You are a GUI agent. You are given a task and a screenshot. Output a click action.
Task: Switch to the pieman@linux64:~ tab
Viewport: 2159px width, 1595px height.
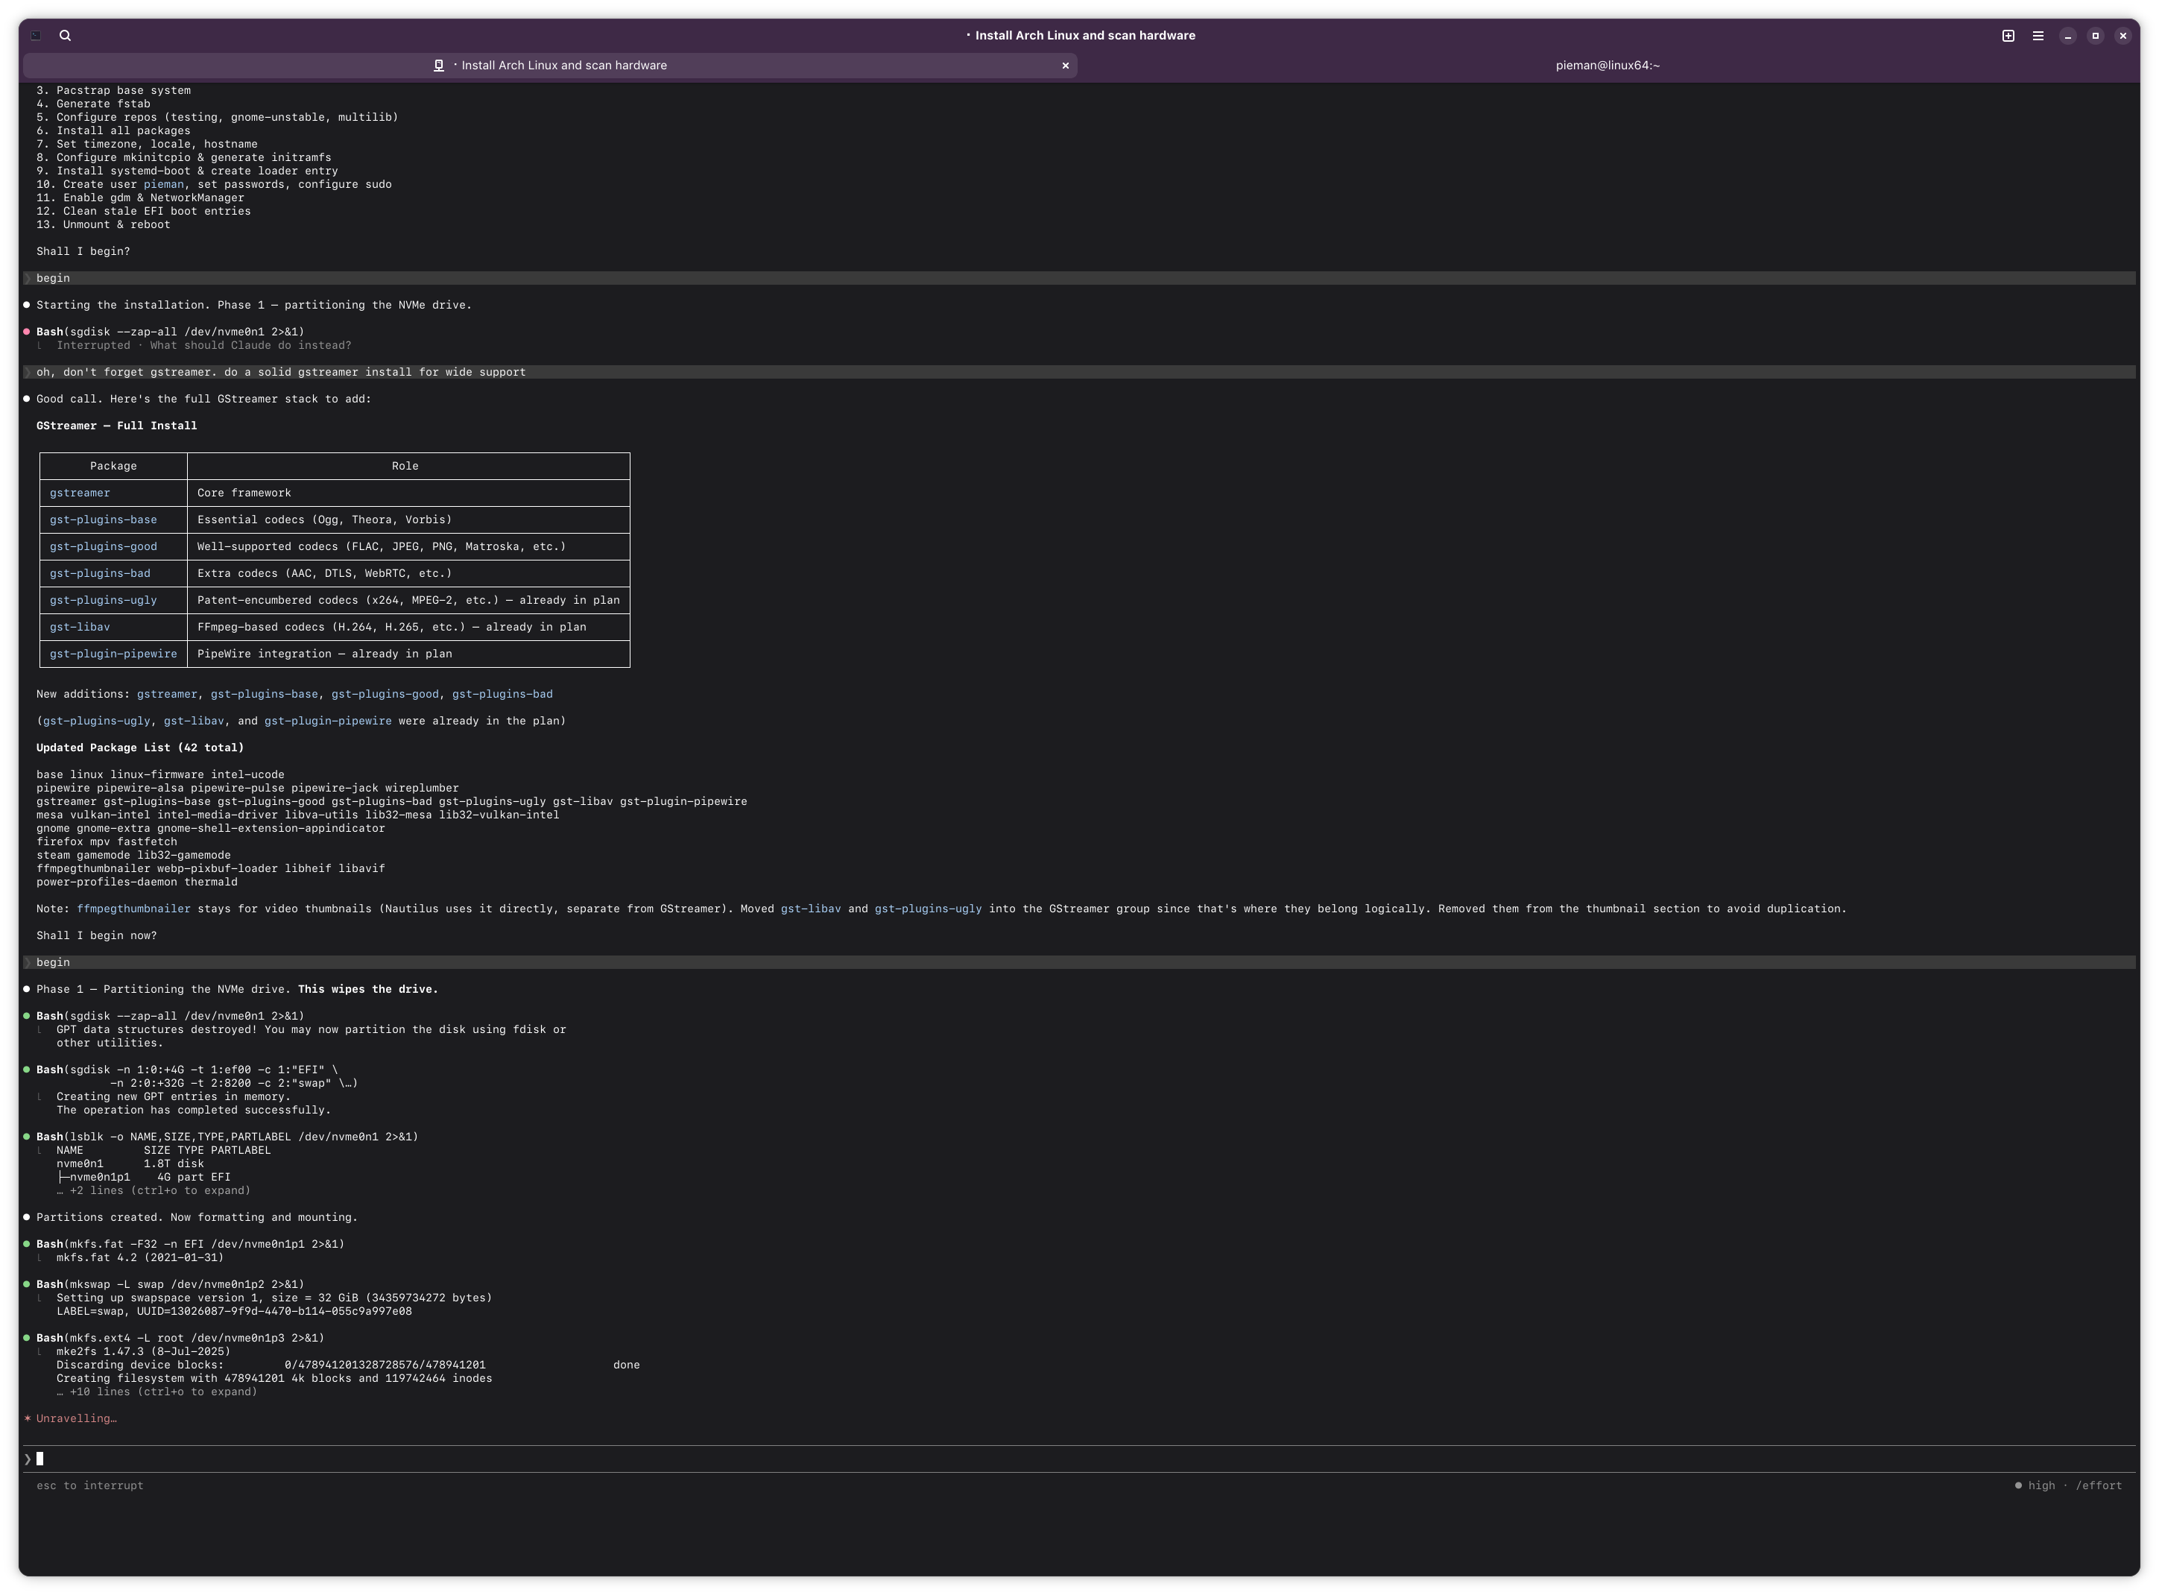click(x=1607, y=66)
